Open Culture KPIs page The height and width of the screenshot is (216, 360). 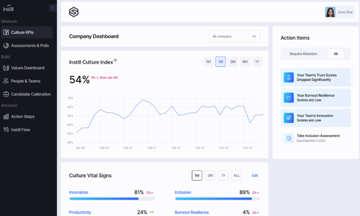coord(27,32)
